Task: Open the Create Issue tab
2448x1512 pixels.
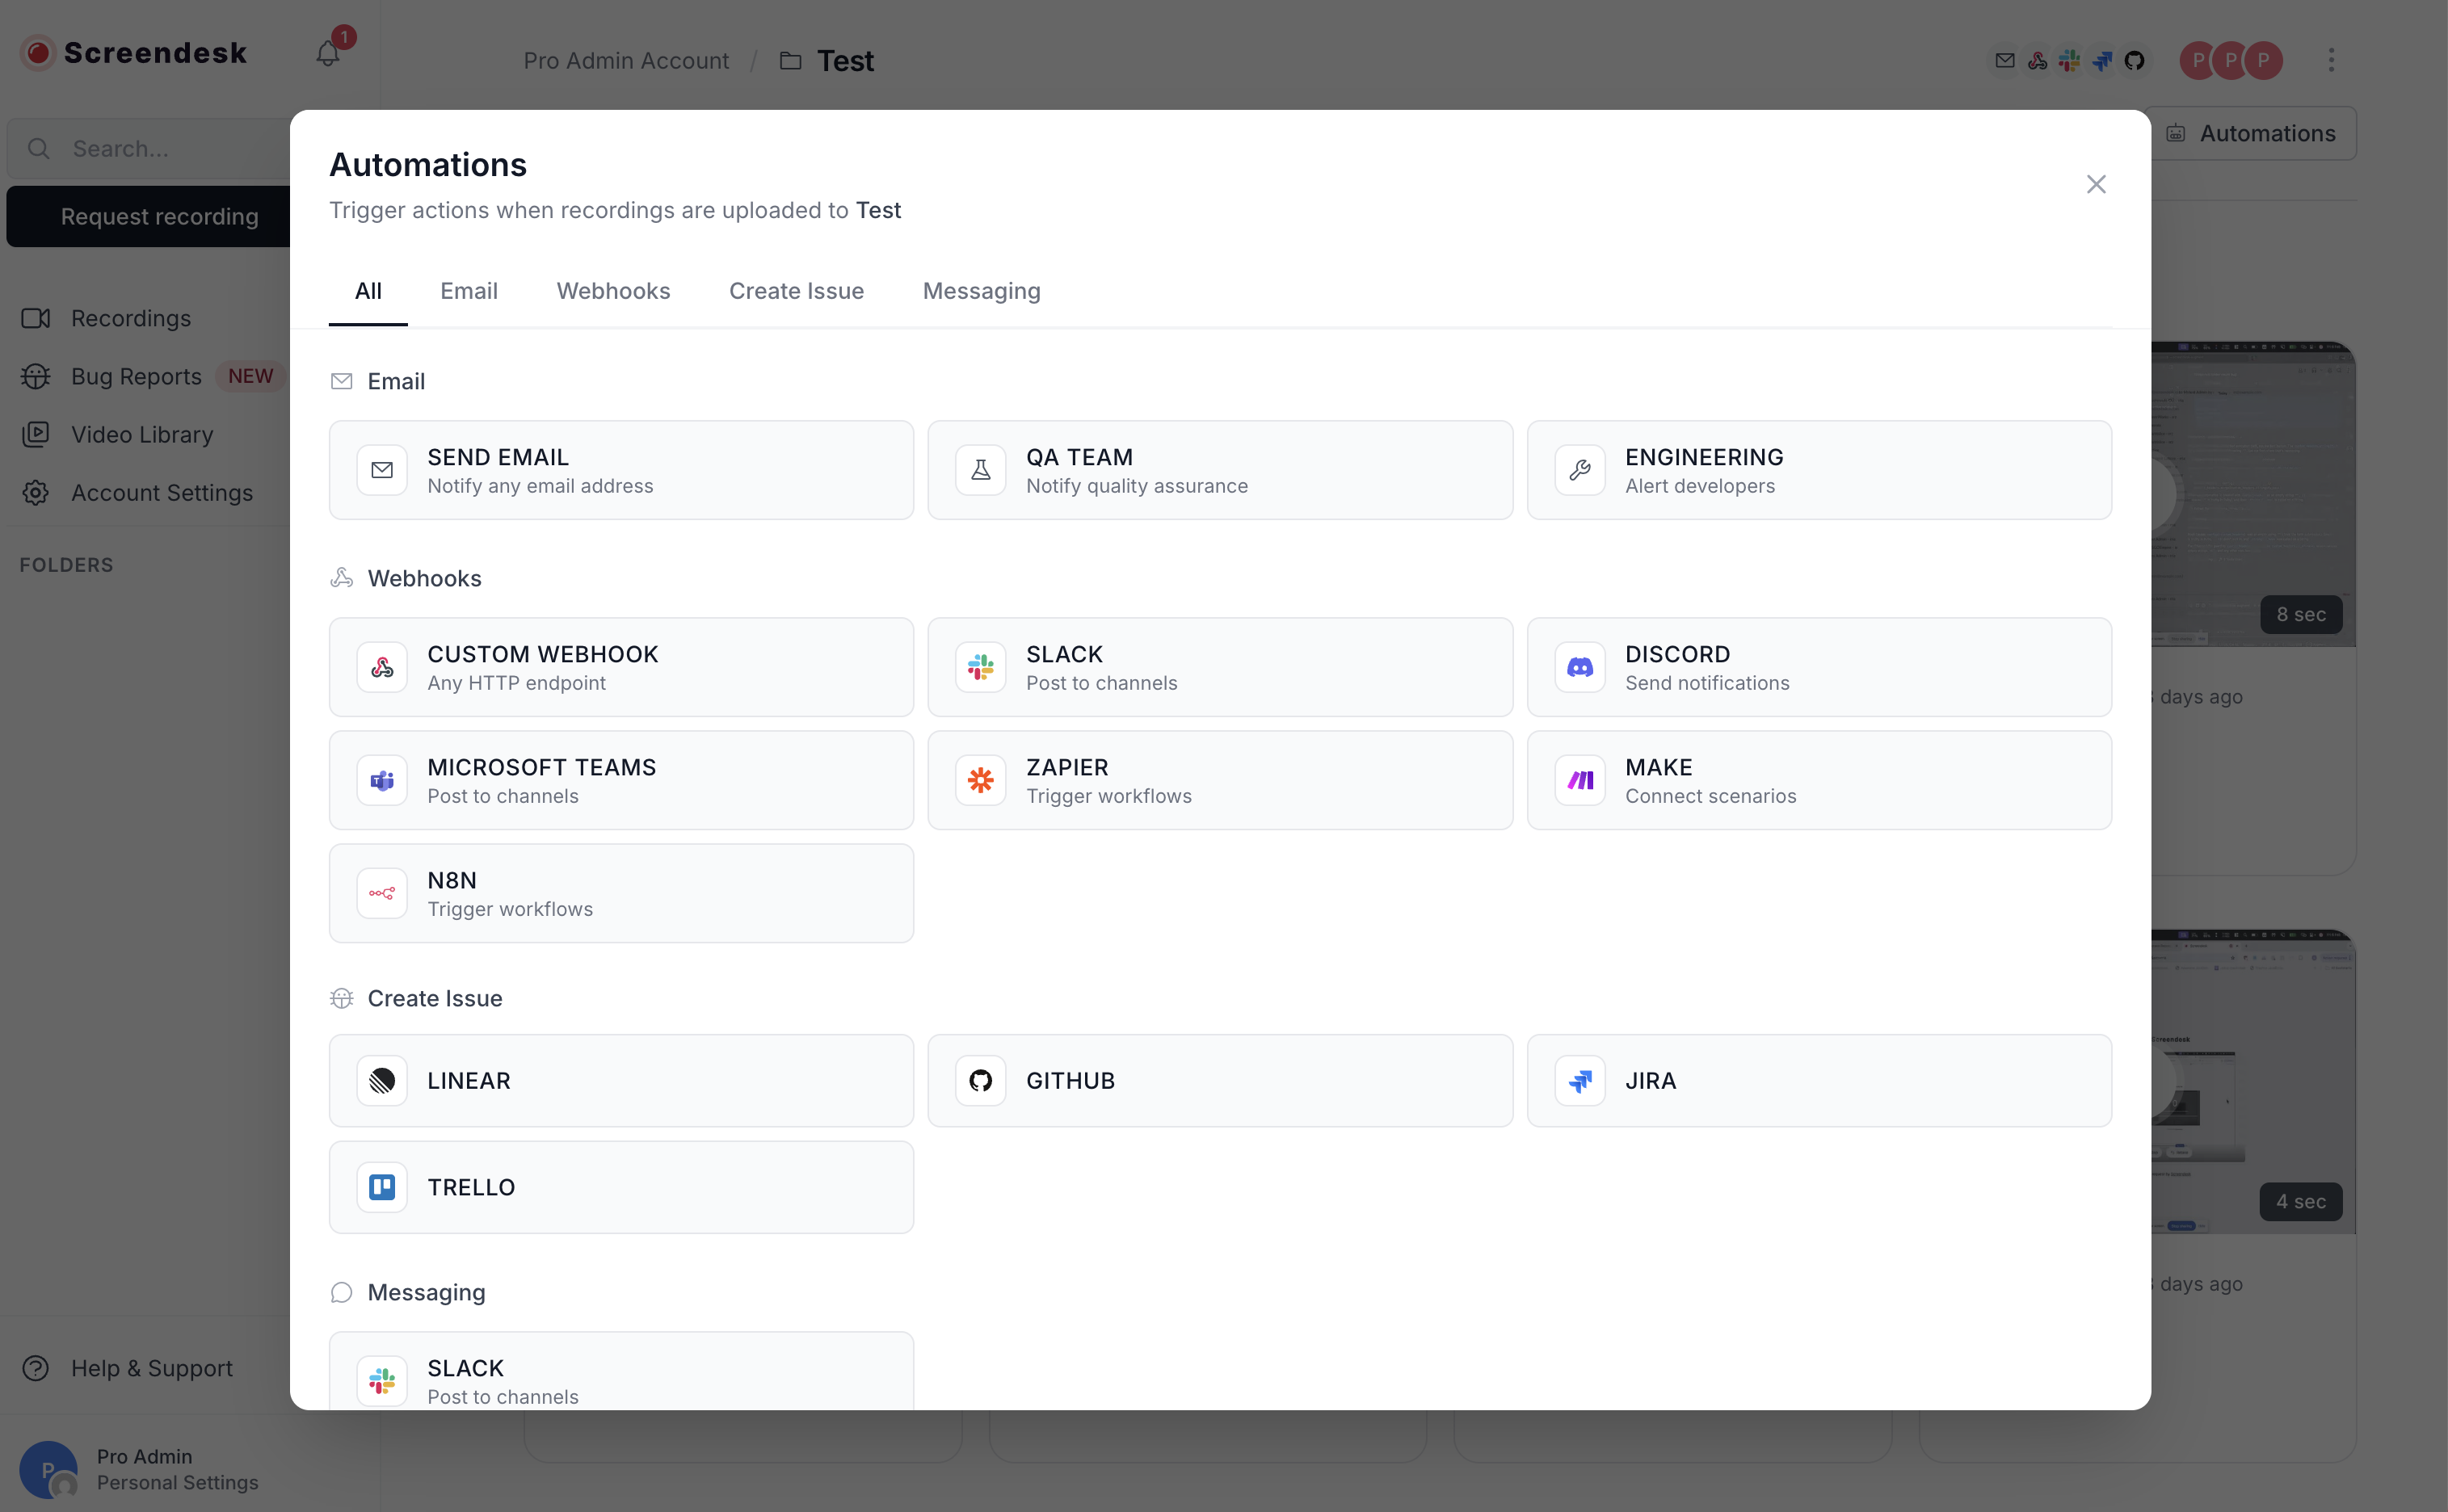Action: pos(796,291)
